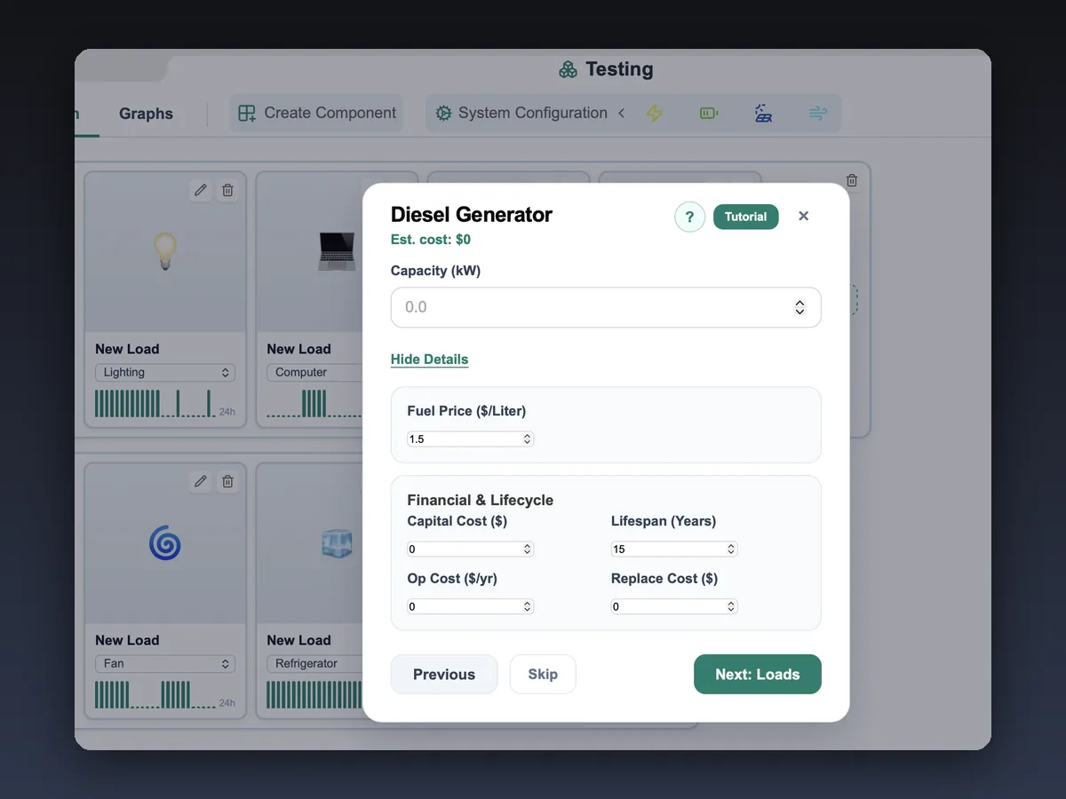This screenshot has height=799, width=1066.
Task: Delete the Lighting load card
Action: 227,190
